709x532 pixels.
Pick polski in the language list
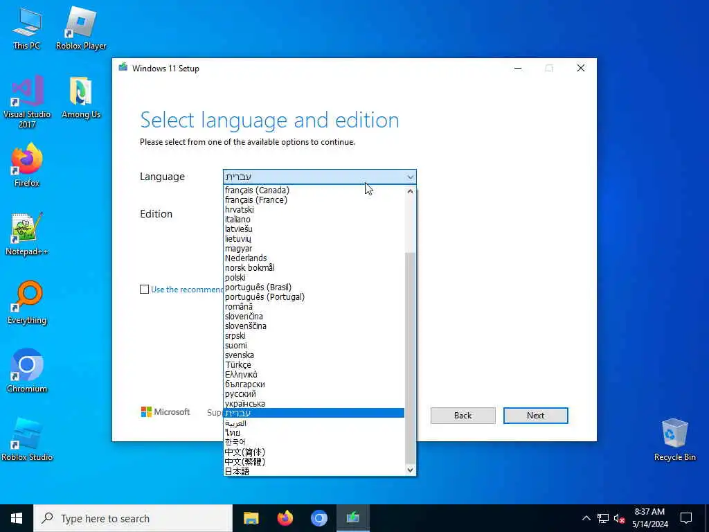pos(314,277)
